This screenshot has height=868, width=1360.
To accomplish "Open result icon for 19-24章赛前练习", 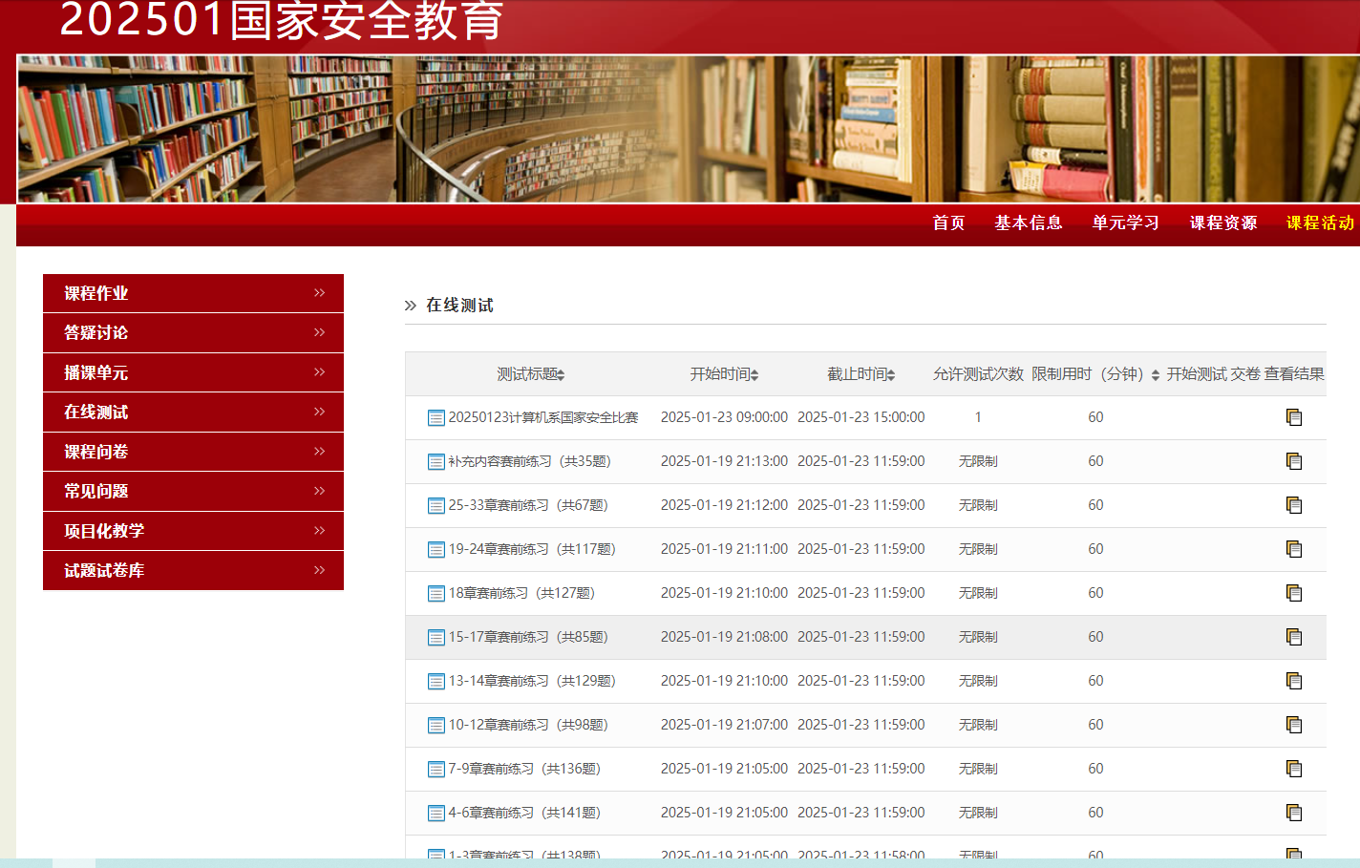I will [x=1294, y=549].
